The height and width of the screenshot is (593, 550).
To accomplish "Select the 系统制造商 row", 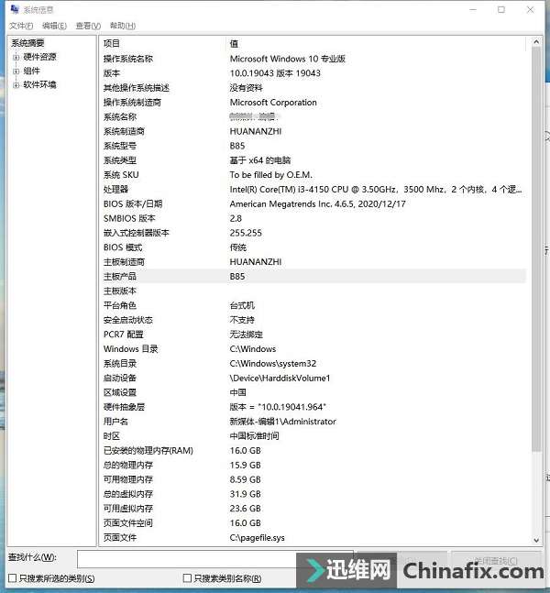I will pyautogui.click(x=313, y=131).
